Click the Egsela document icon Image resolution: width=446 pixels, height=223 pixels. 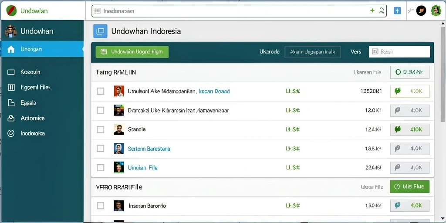click(11, 103)
